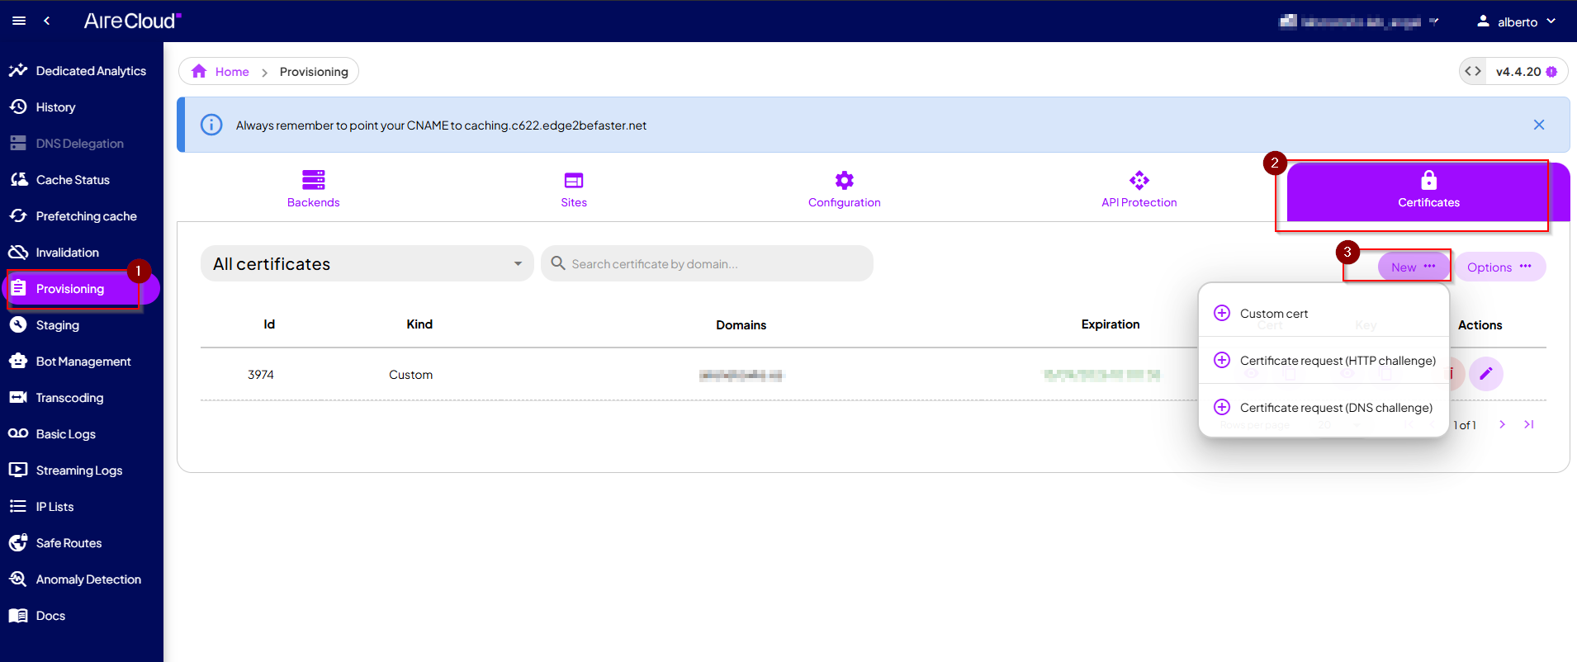
Task: Jump to last page of certificates
Action: pos(1529,424)
